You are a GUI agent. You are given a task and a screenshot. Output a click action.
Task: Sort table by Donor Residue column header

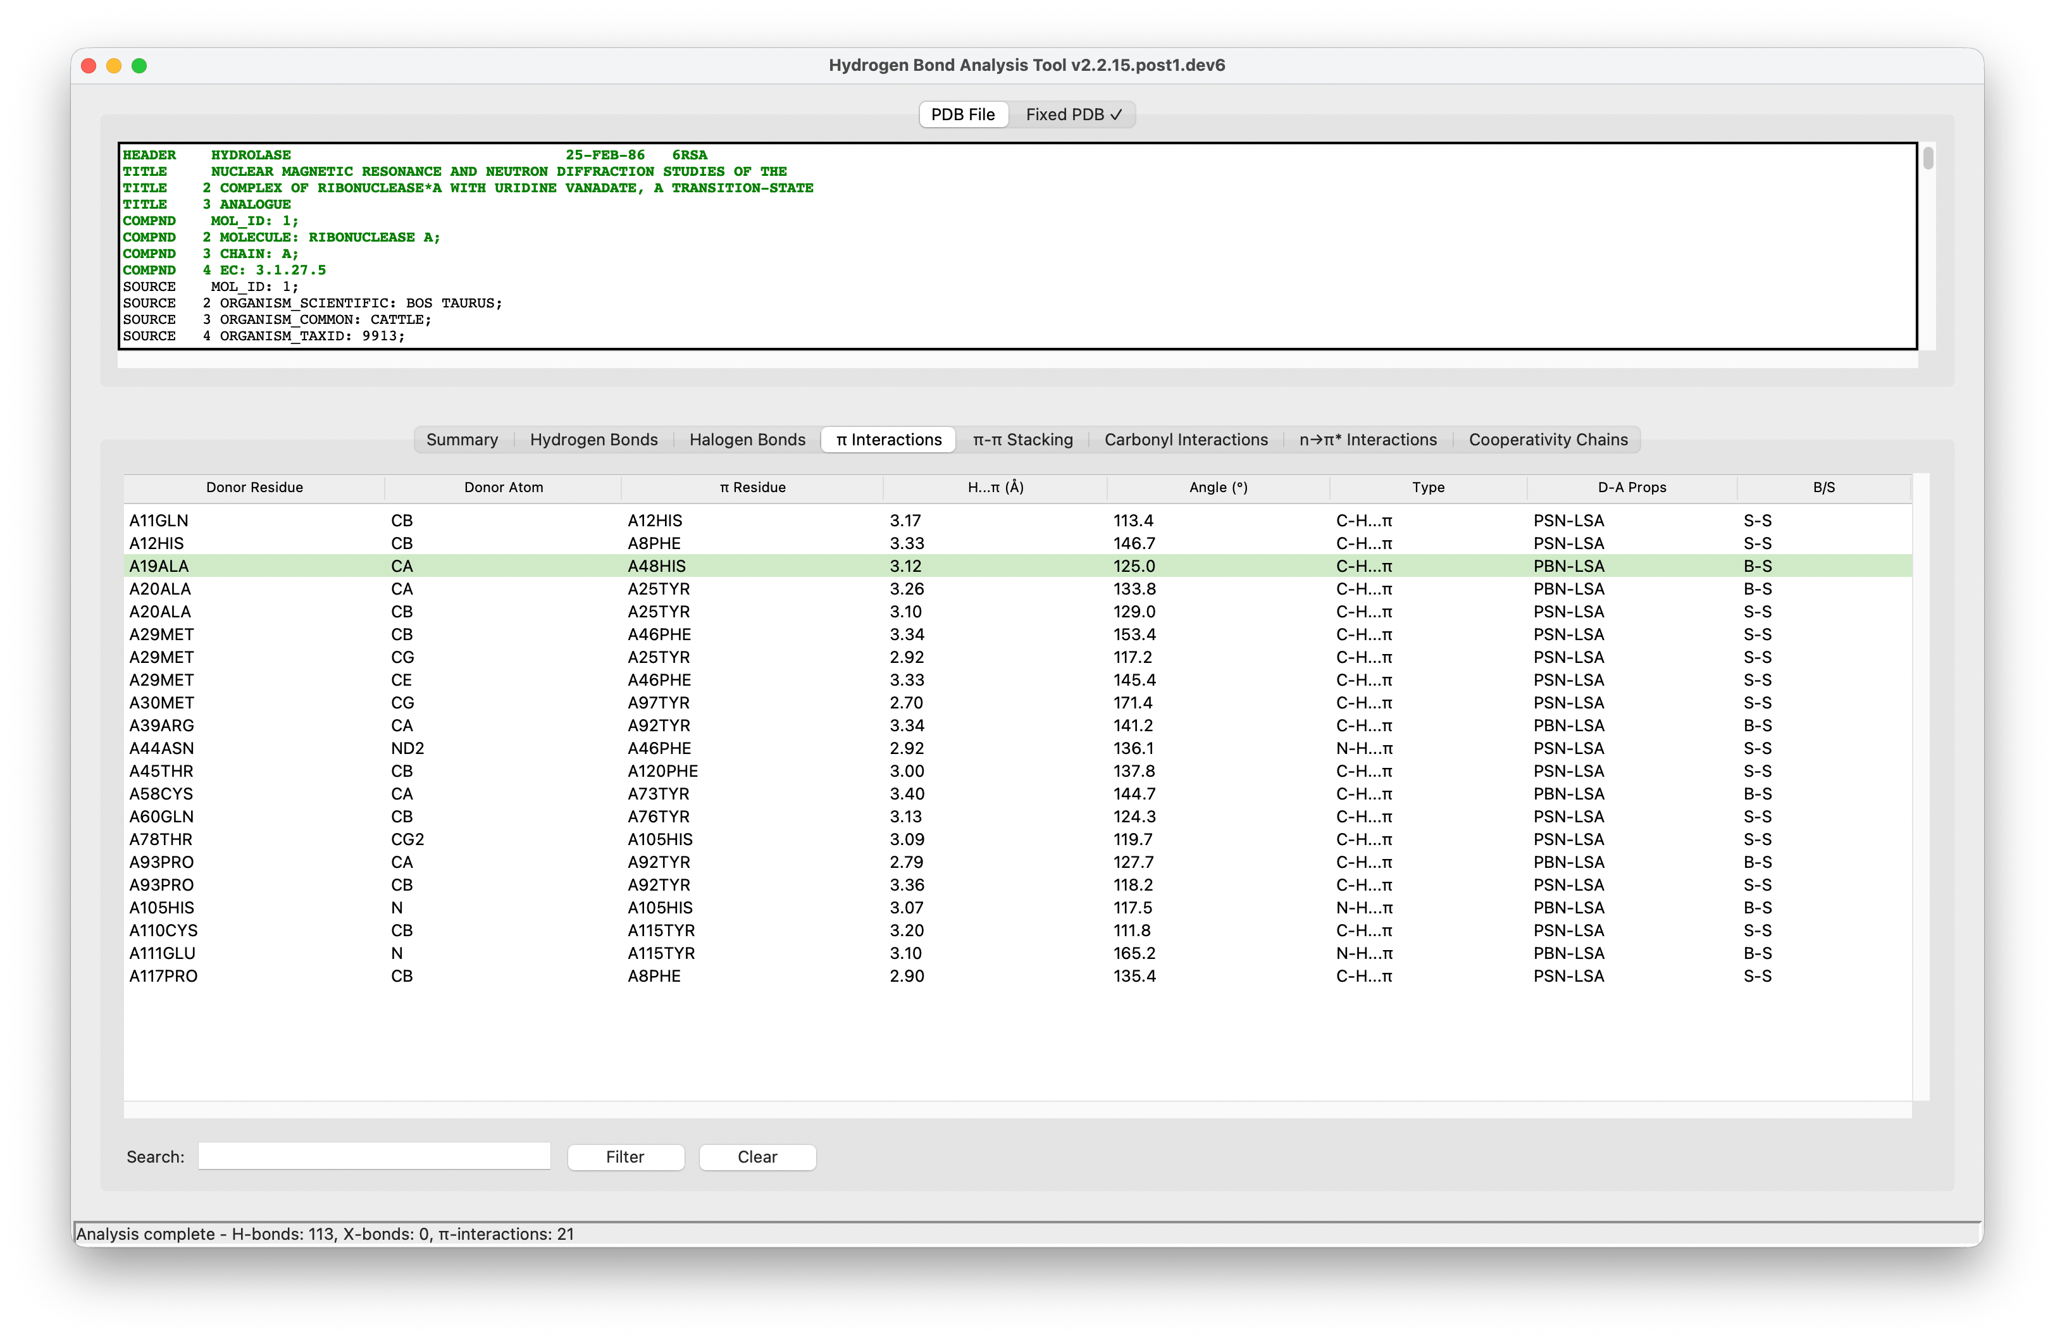254,487
